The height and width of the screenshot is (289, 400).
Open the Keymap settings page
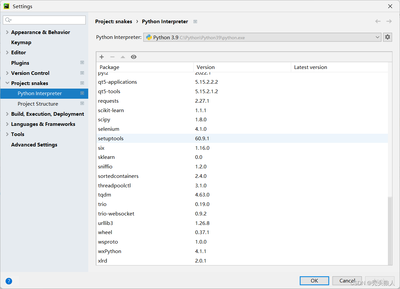[21, 42]
